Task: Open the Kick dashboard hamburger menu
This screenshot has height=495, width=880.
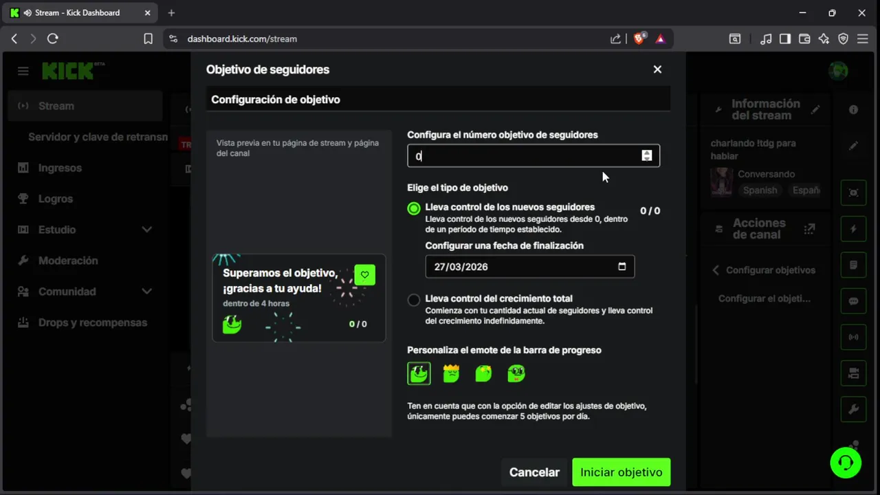Action: coord(23,71)
